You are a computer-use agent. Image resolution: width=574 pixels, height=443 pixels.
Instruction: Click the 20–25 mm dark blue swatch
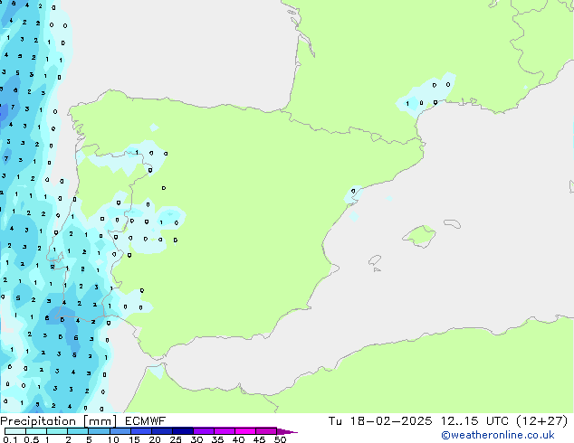[162, 431]
